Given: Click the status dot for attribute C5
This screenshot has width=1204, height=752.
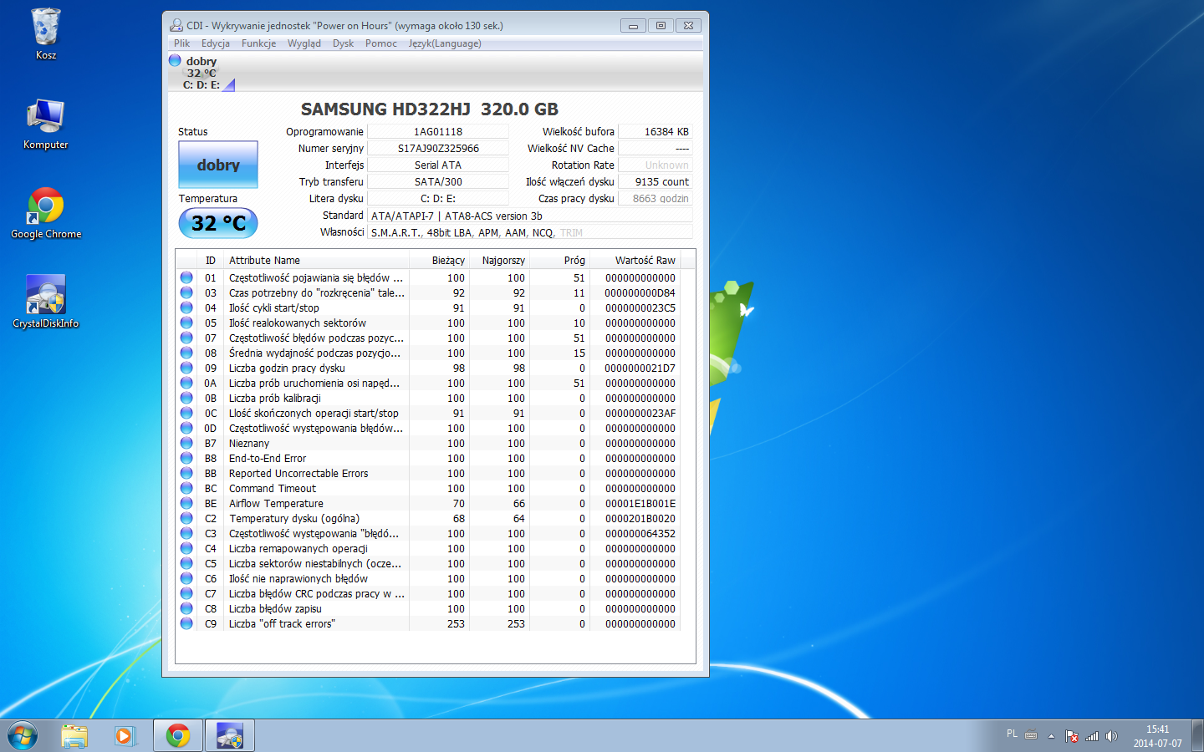Looking at the screenshot, I should pos(186,563).
